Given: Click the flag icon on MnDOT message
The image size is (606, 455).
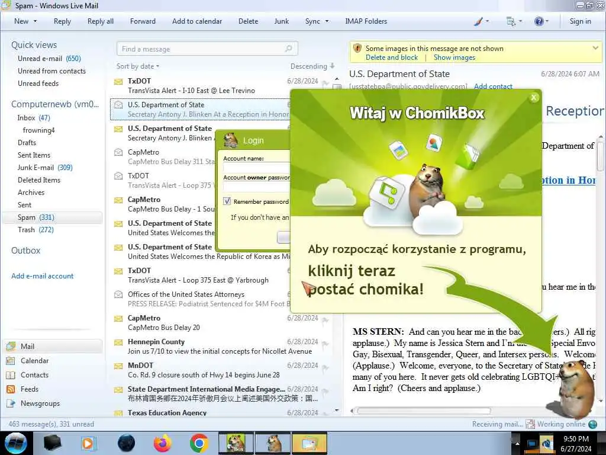Looking at the screenshot, I should pos(325,368).
